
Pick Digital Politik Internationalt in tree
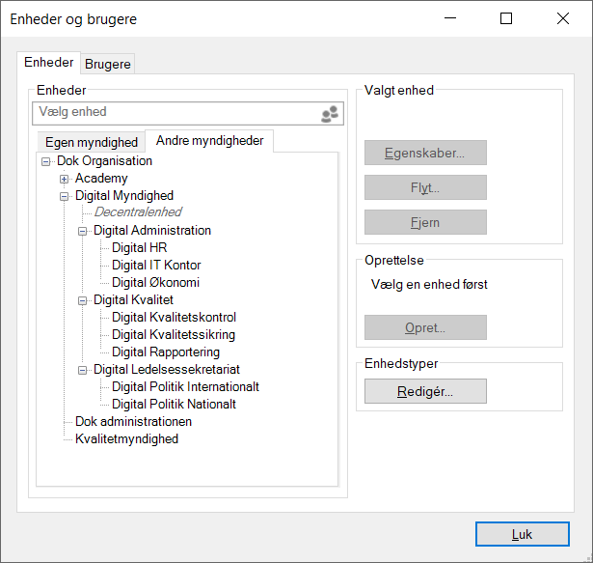click(185, 387)
